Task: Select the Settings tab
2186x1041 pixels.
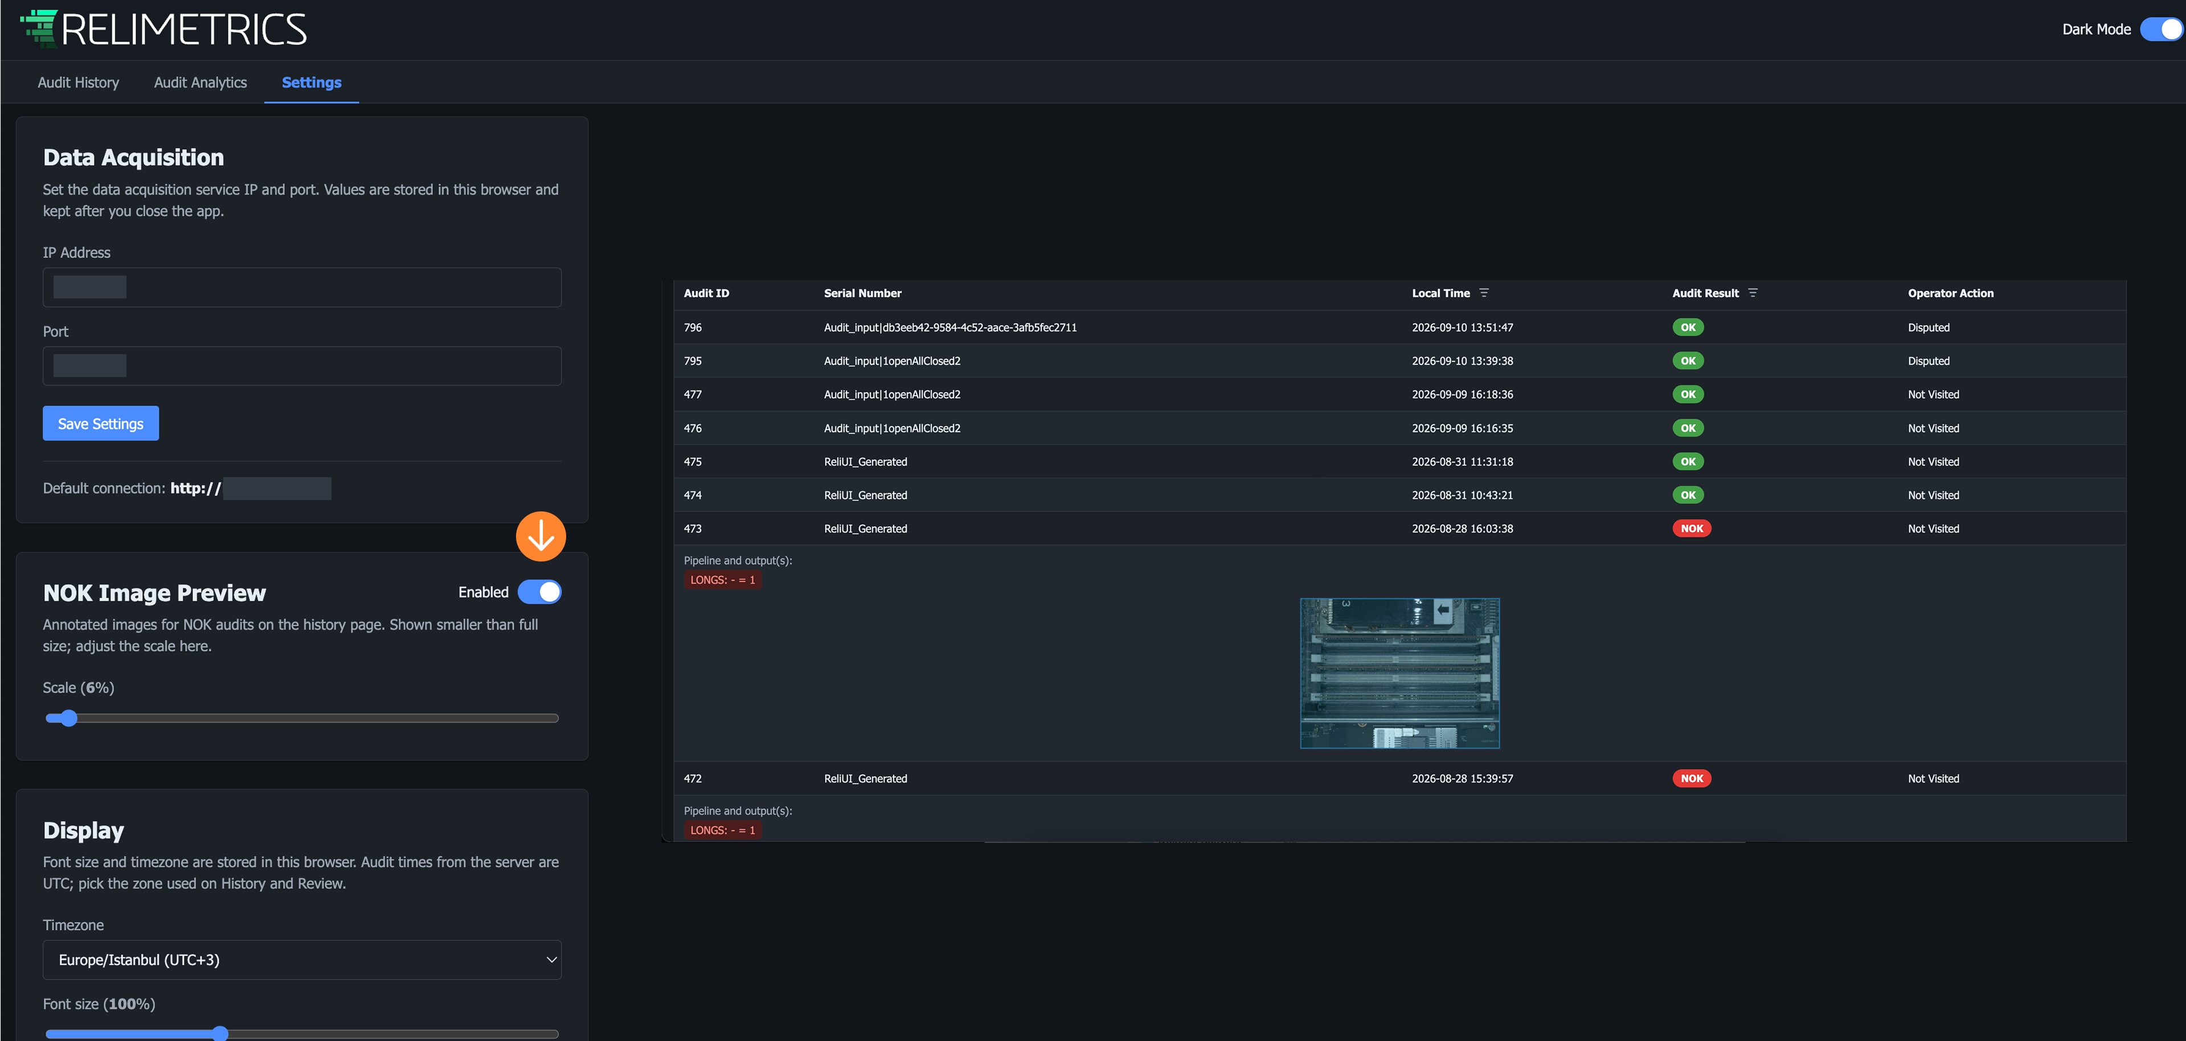Action: 312,83
